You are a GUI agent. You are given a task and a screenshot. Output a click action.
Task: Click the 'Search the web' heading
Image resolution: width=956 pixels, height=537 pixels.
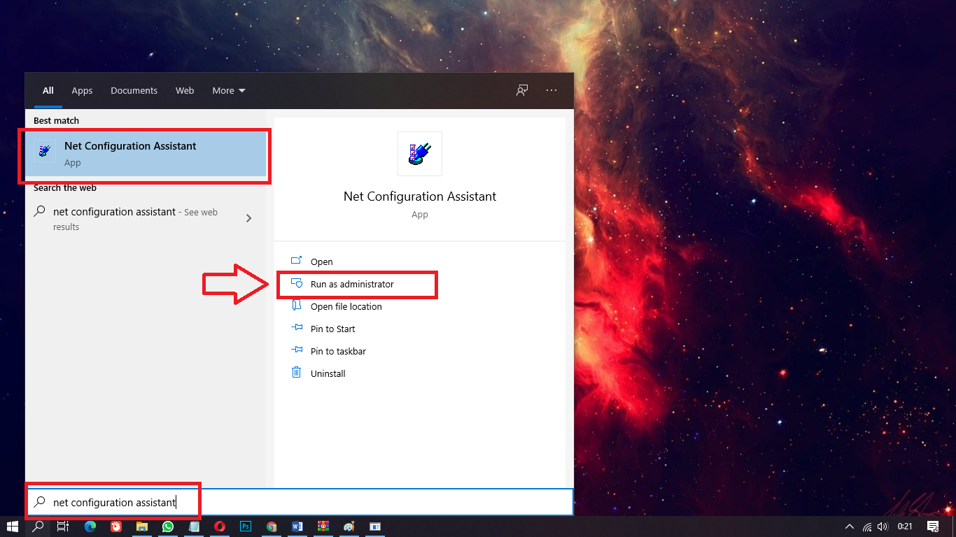[x=65, y=187]
